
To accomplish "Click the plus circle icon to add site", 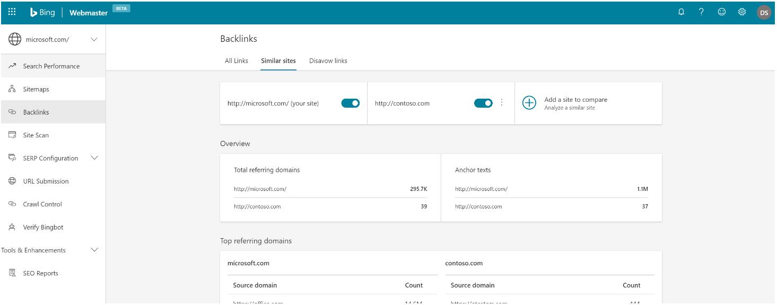I will [529, 103].
